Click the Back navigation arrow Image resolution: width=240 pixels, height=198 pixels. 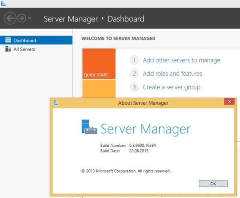pos(10,18)
